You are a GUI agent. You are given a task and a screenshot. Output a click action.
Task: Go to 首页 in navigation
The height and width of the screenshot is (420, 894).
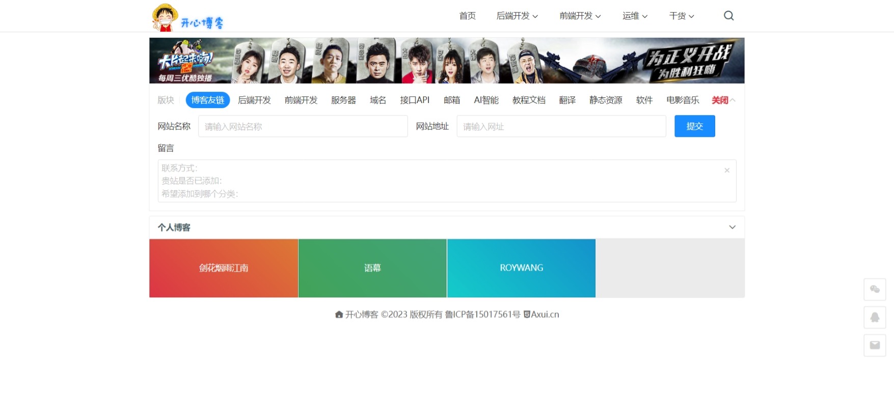tap(467, 16)
